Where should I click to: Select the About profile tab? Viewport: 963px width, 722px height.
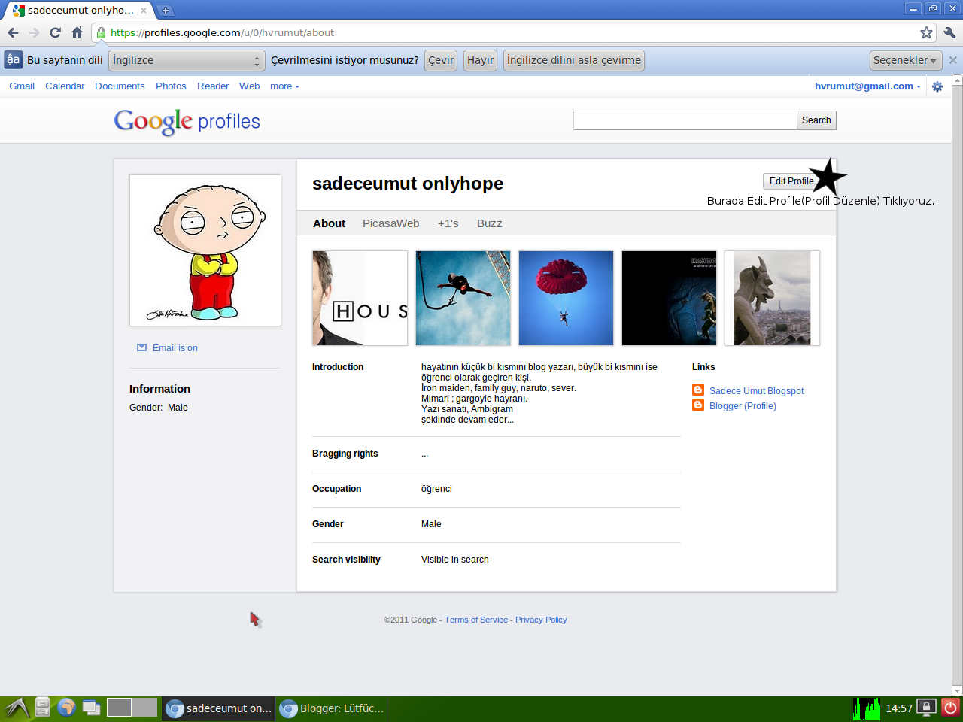(329, 223)
